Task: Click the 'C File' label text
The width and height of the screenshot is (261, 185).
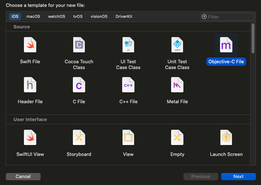Action: pyautogui.click(x=79, y=101)
